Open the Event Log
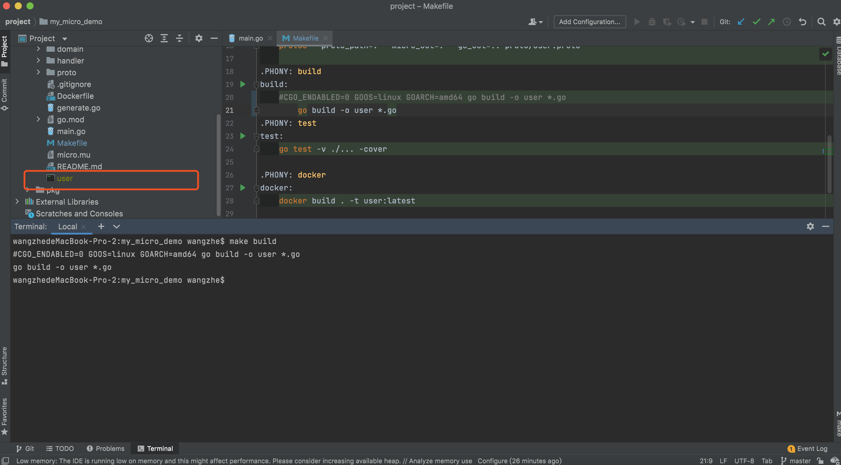Viewport: 841px width, 465px height. 807,448
